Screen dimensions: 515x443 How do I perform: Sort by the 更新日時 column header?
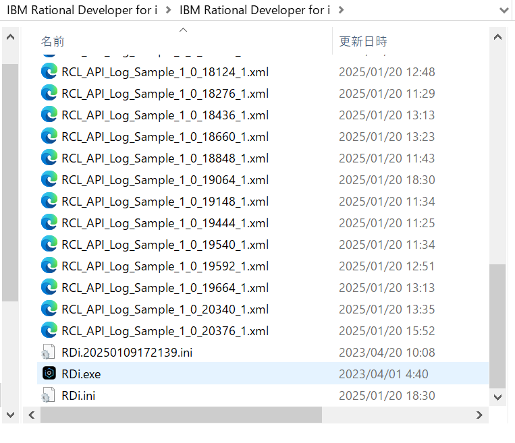click(363, 41)
